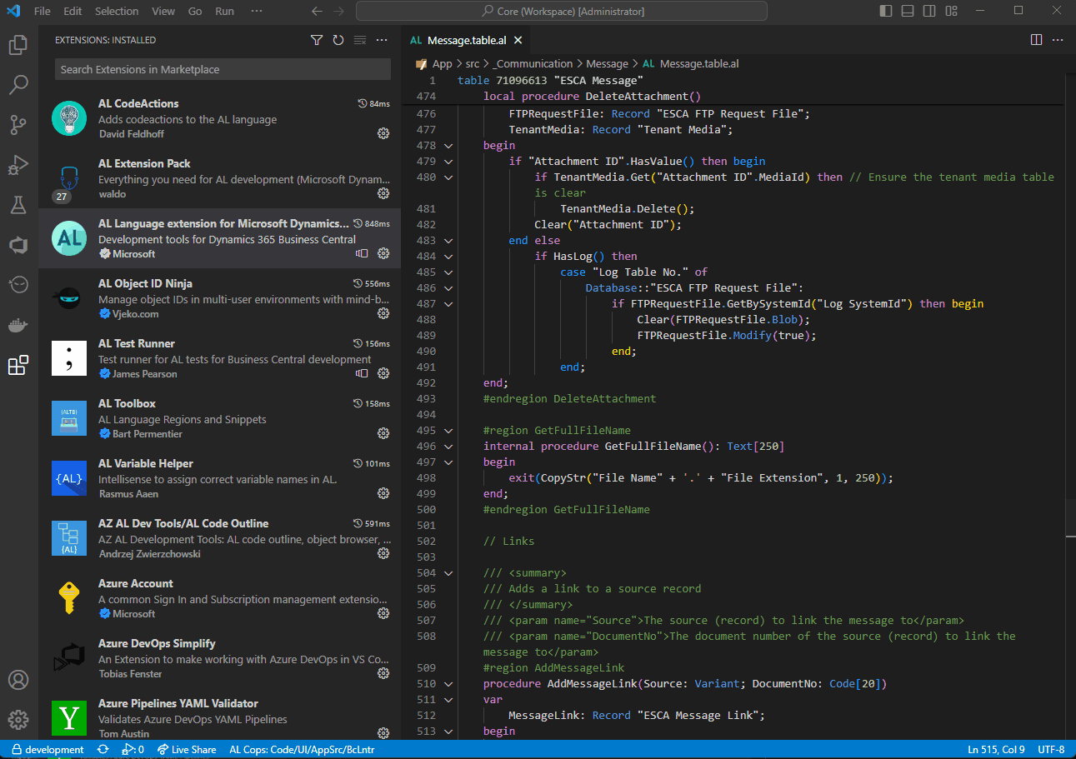The width and height of the screenshot is (1076, 759).
Task: Refresh the extensions list
Action: click(338, 40)
